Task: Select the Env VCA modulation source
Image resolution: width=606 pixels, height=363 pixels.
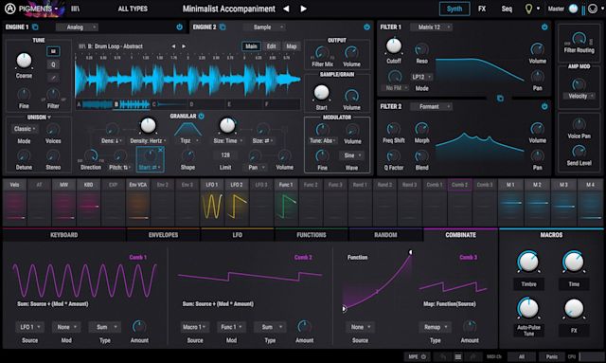Action: tap(138, 202)
